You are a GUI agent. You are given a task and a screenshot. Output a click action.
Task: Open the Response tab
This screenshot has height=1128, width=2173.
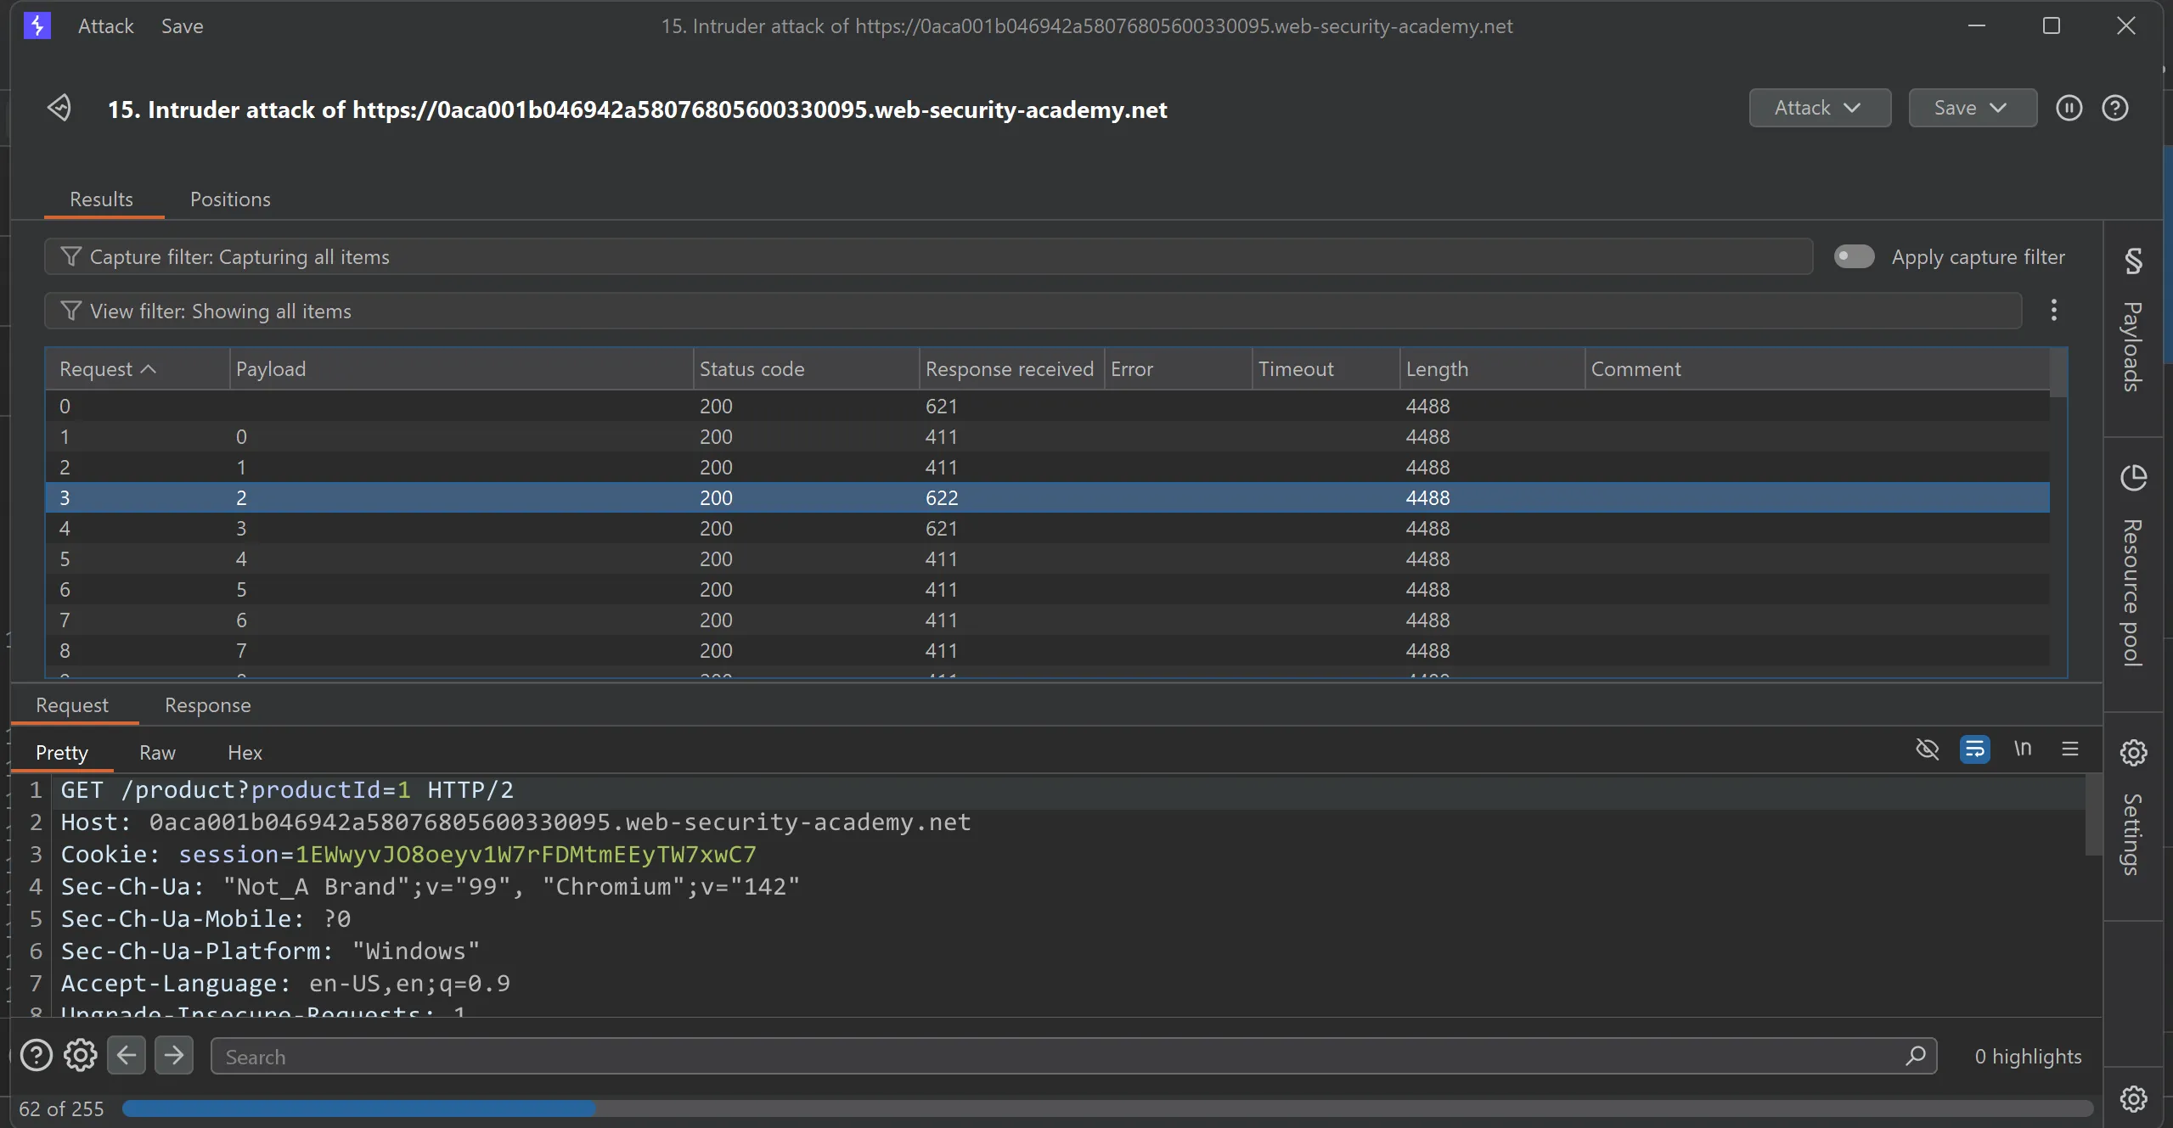click(x=207, y=705)
